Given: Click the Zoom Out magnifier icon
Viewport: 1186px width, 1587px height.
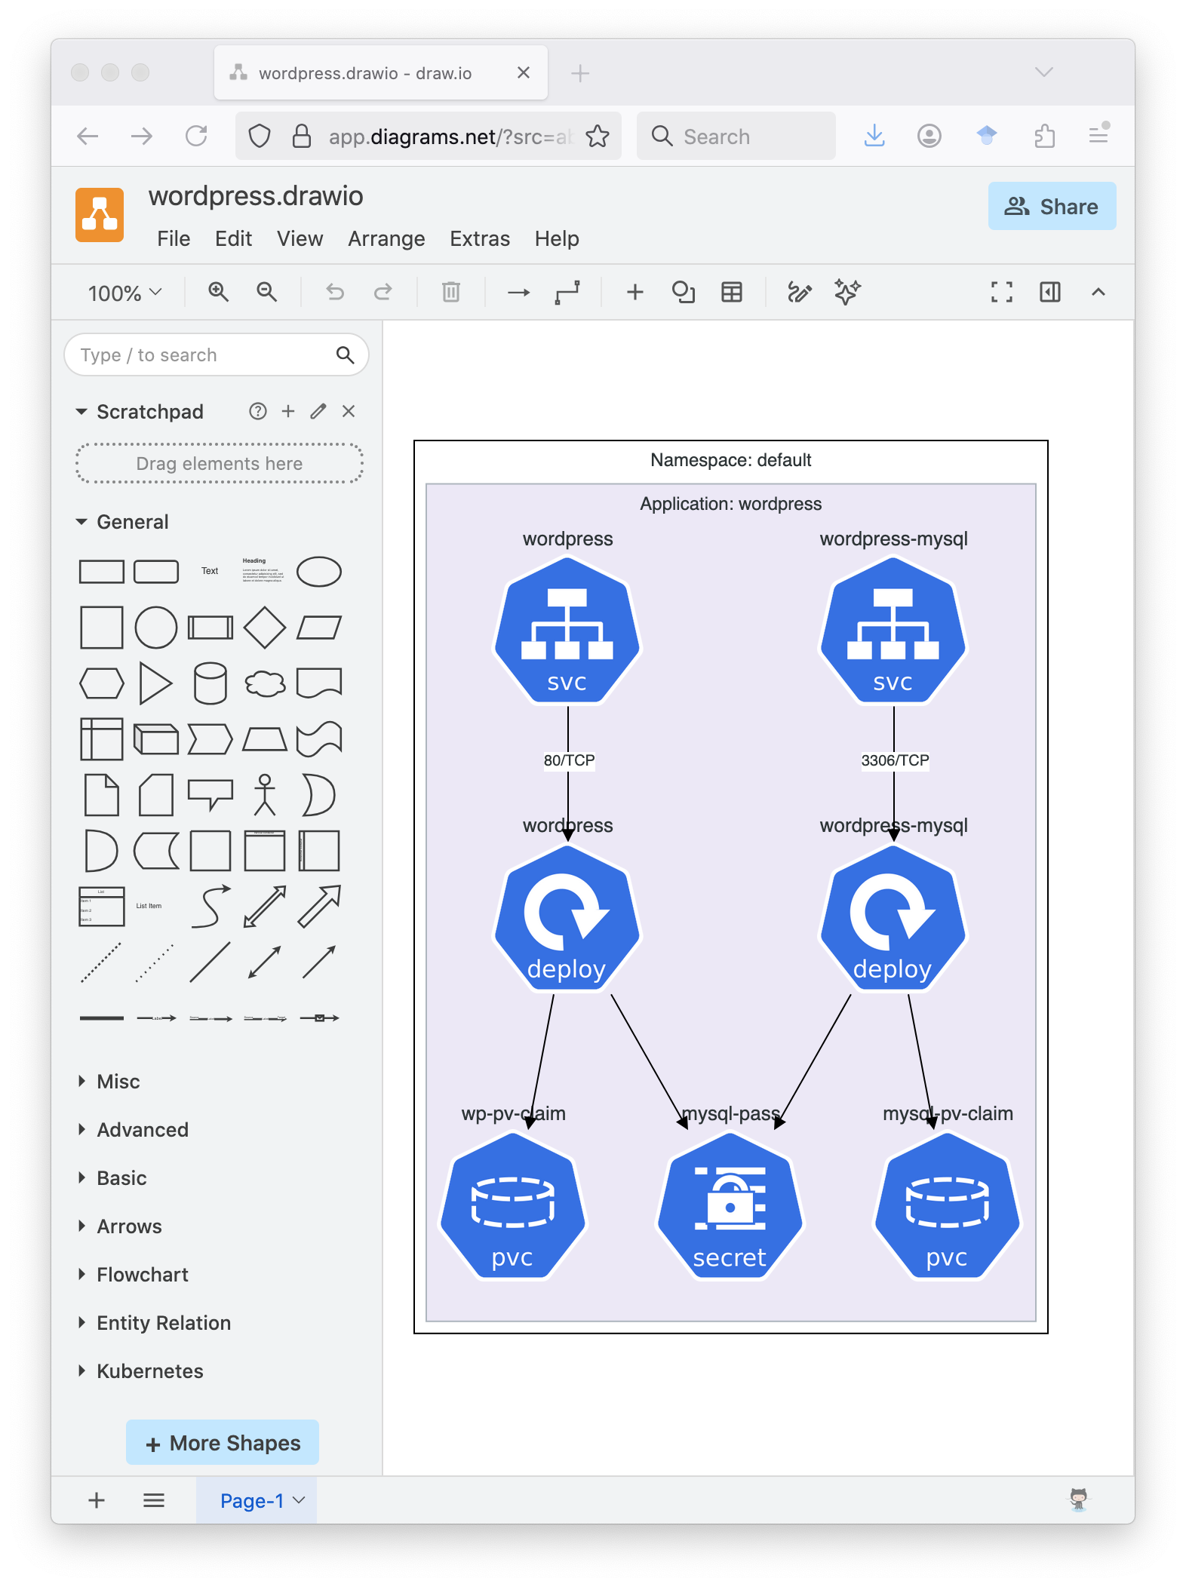Looking at the screenshot, I should click(x=266, y=292).
